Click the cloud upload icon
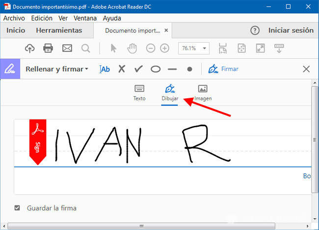The width and height of the screenshot is (319, 230). [30, 49]
